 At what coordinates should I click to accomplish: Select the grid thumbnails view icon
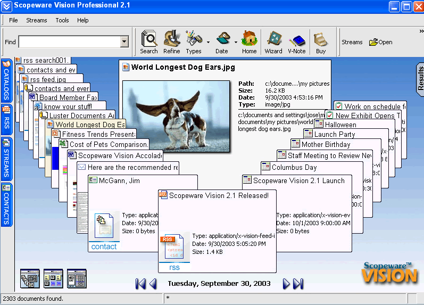53,278
